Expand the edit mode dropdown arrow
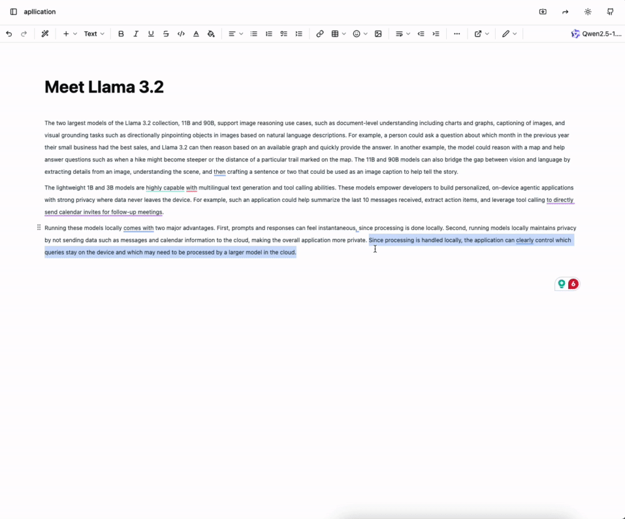Image resolution: width=625 pixels, height=519 pixels. pyautogui.click(x=515, y=34)
